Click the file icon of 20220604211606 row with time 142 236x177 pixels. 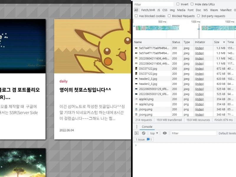pyautogui.click(x=136, y=58)
